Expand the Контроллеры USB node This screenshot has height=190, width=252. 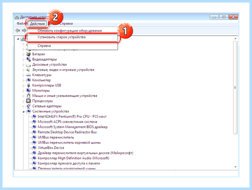click(x=24, y=86)
